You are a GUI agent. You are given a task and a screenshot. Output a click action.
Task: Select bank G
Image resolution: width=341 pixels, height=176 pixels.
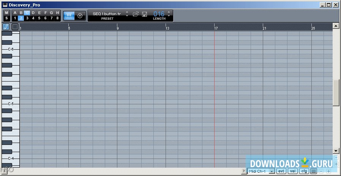[x=51, y=13]
